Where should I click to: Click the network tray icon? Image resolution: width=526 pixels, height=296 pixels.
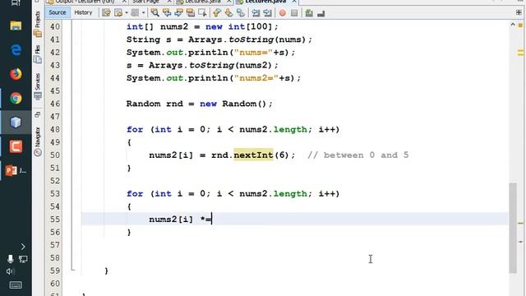(23, 259)
